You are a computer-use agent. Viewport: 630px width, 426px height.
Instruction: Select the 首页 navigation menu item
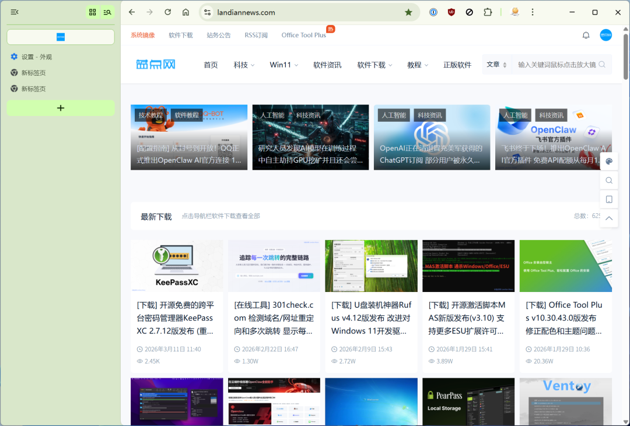[211, 65]
